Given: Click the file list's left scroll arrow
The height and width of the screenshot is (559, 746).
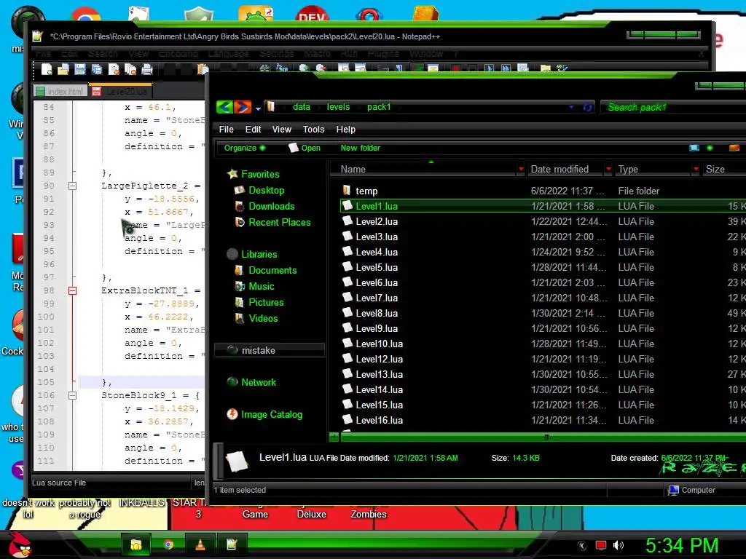Looking at the screenshot, I should tap(334, 437).
